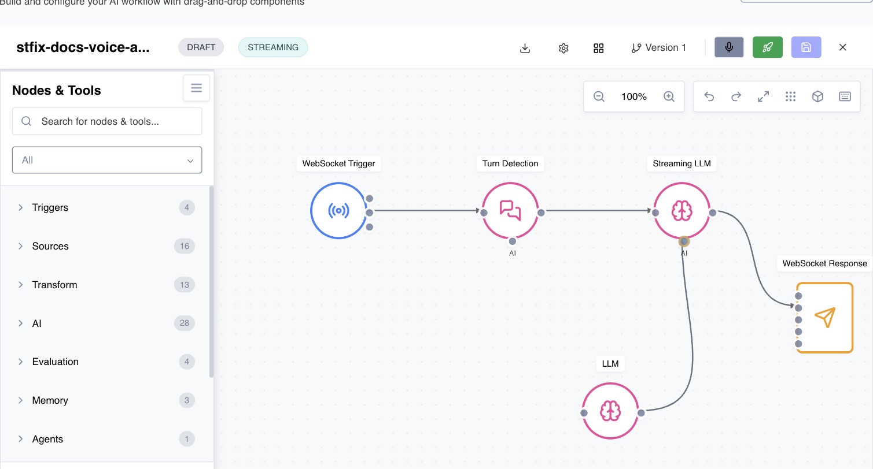Expand the AI category

point(107,323)
